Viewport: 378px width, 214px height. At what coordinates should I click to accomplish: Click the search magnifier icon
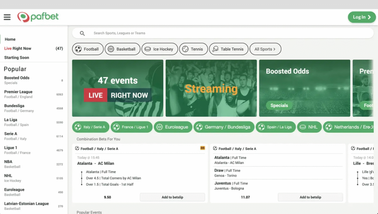(x=82, y=33)
